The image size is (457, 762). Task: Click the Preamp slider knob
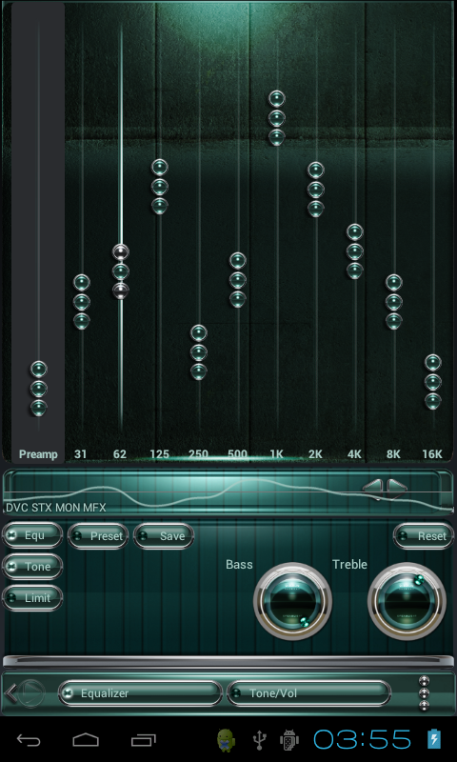pyautogui.click(x=39, y=389)
